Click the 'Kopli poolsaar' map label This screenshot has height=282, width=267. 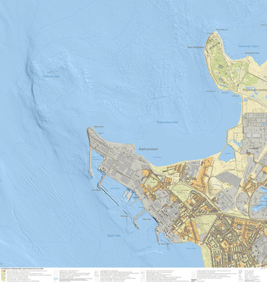[x=148, y=149]
